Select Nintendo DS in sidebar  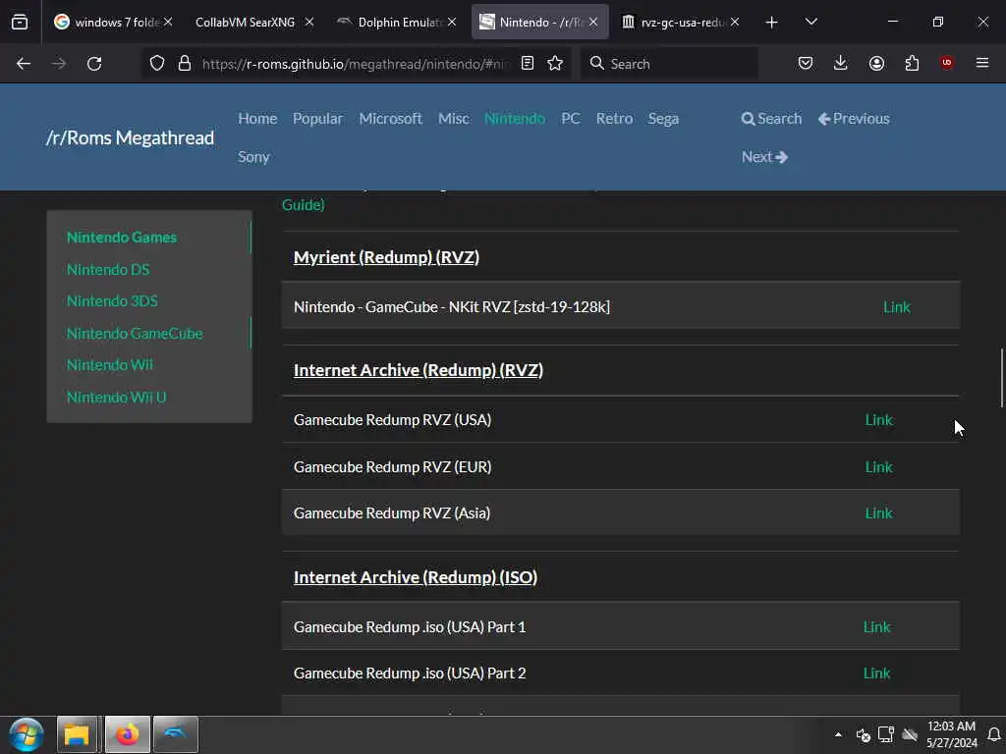108,269
